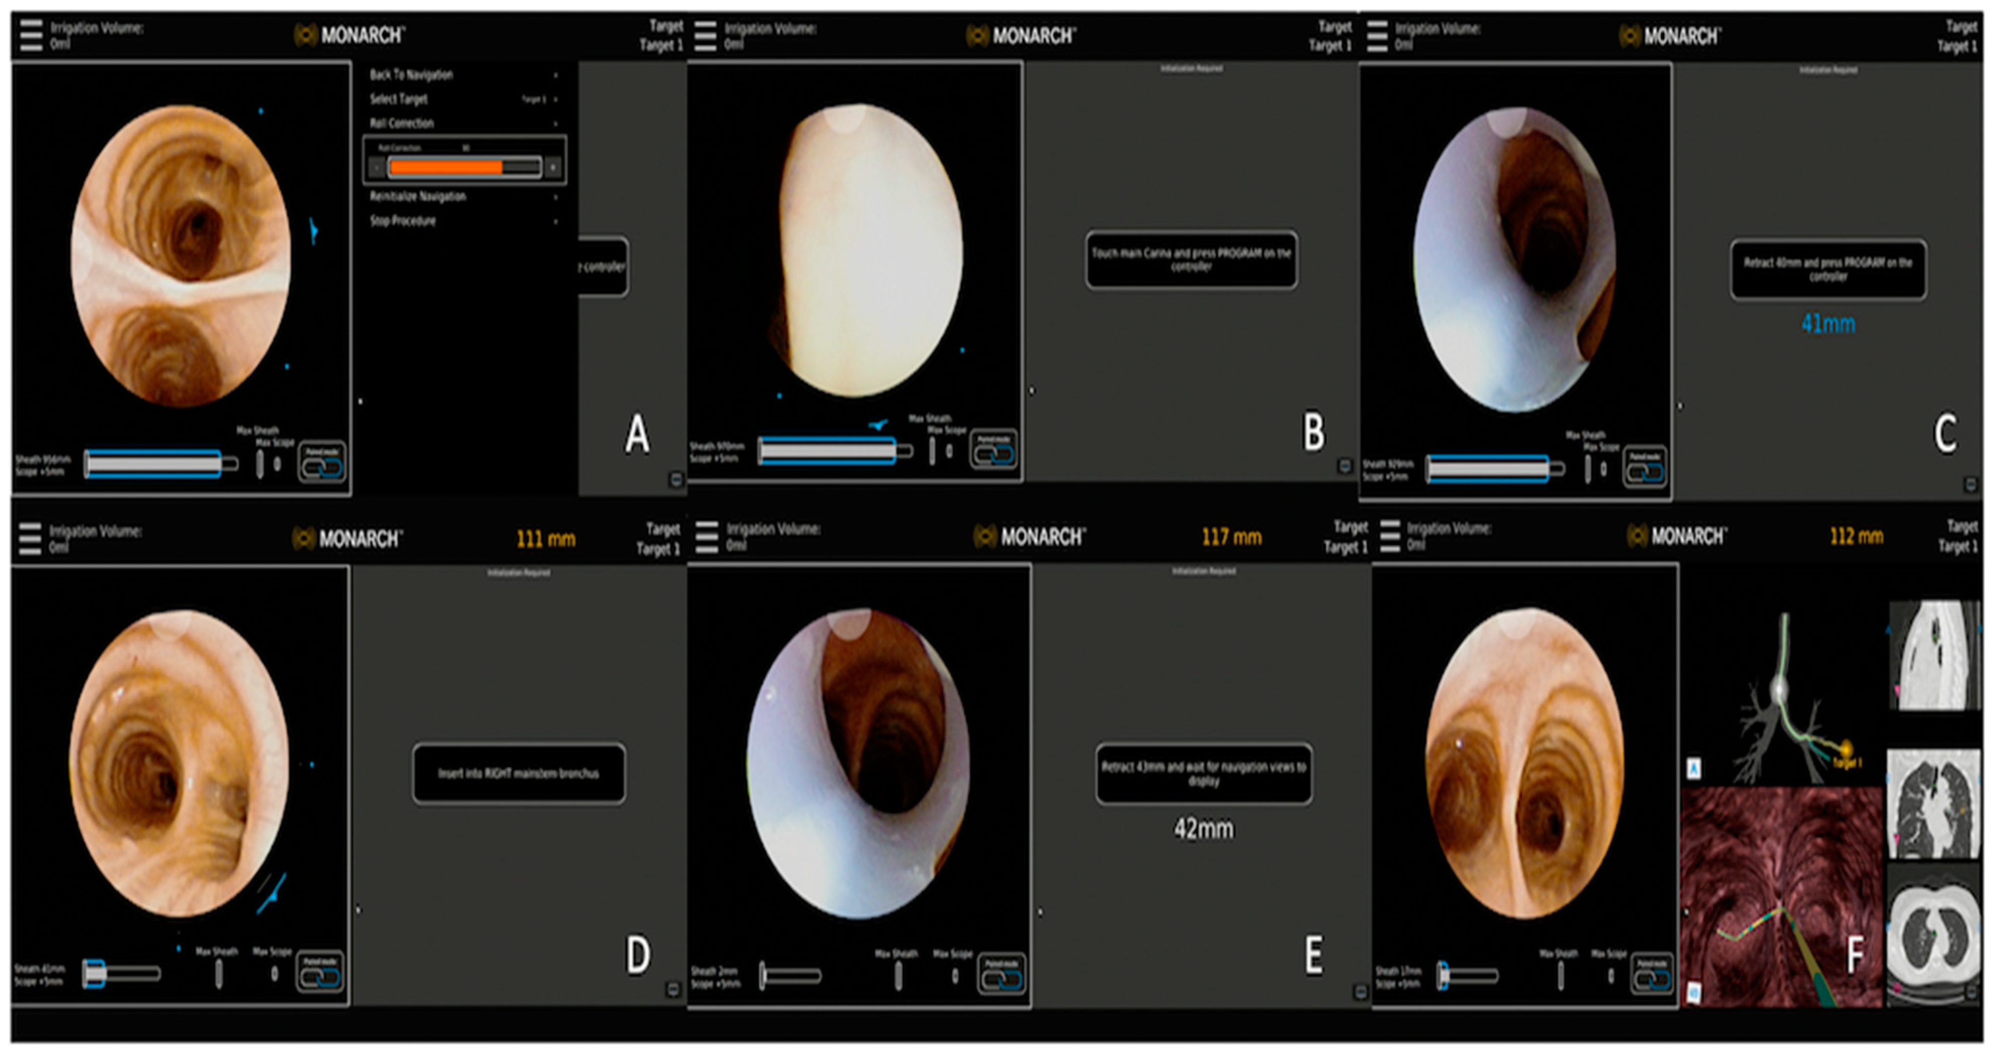The image size is (2003, 1057).
Task: Click small screen icon below letter B
Action: click(1344, 466)
